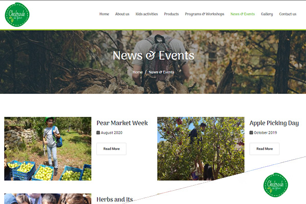
Task: Click the Chabrouh logo in the header
Action: pyautogui.click(x=17, y=15)
